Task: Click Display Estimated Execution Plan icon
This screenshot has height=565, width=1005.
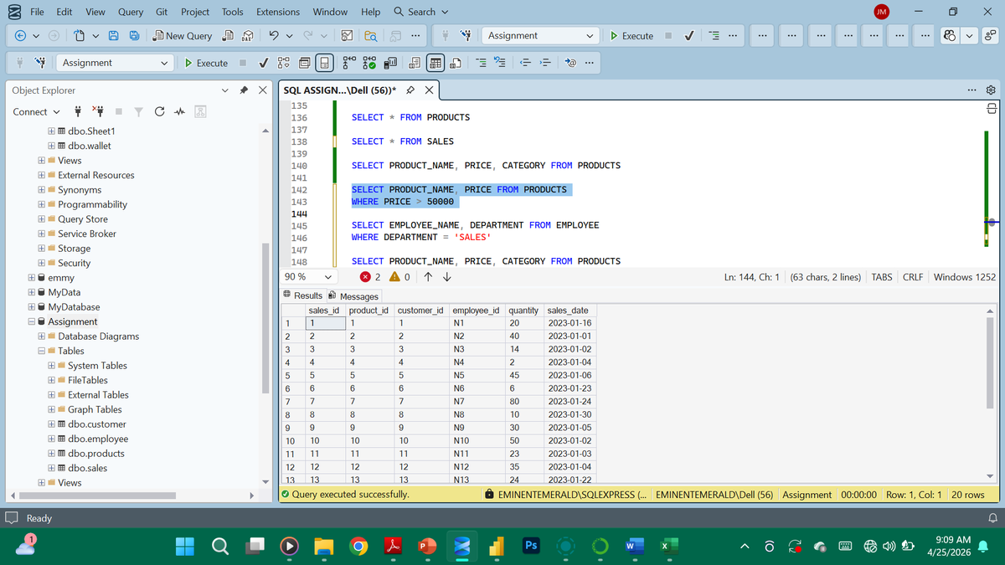Action: click(x=282, y=63)
